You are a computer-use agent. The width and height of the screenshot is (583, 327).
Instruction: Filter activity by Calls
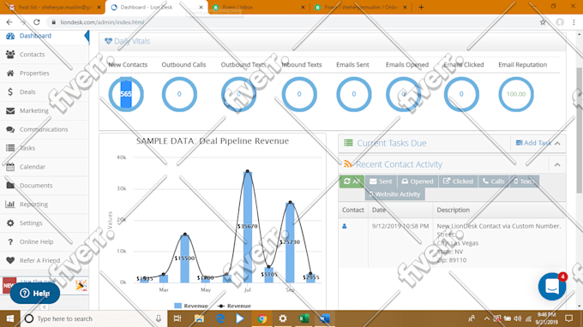[494, 181]
